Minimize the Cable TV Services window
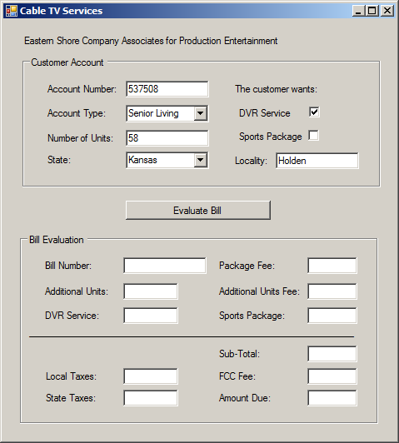Image resolution: width=399 pixels, height=443 pixels. (x=359, y=11)
